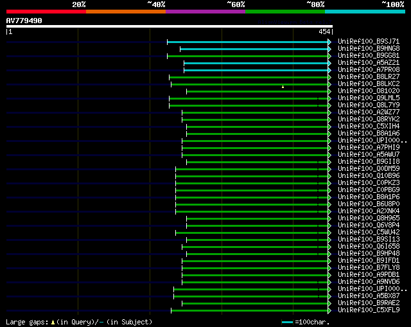Click the orange ~40% identity legend segment
The width and height of the screenshot is (411, 327).
pyautogui.click(x=126, y=12)
